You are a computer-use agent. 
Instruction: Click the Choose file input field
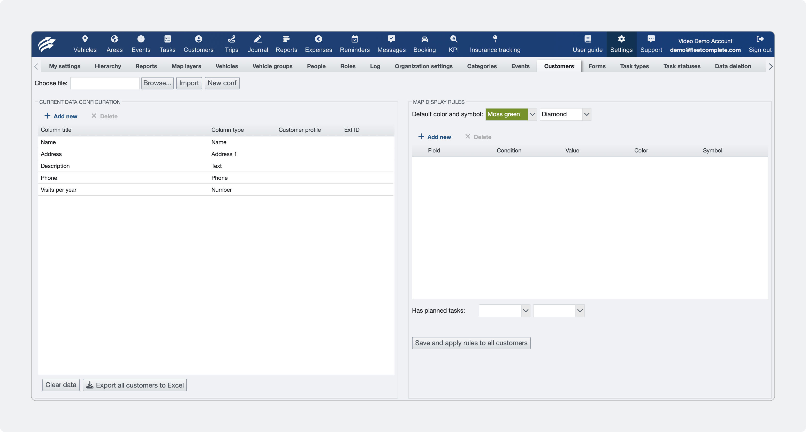(105, 83)
